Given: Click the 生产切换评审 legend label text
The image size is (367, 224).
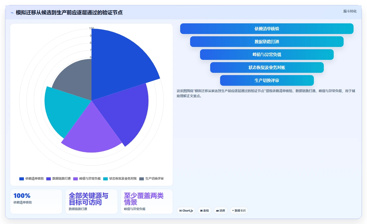Looking at the screenshot, I should (x=155, y=179).
